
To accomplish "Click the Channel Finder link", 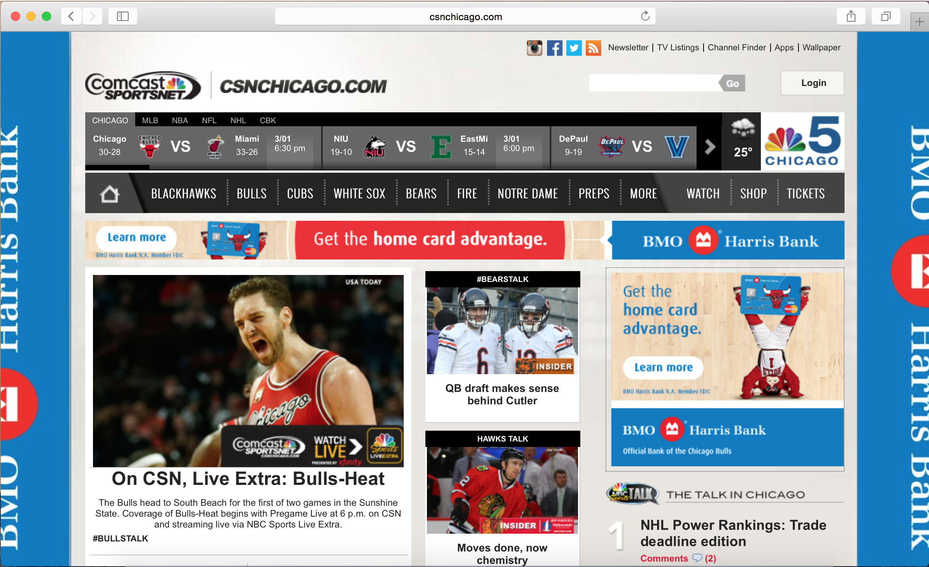I will 737,48.
